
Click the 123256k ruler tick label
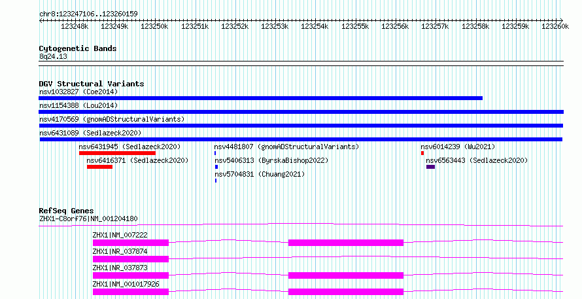tap(395, 26)
